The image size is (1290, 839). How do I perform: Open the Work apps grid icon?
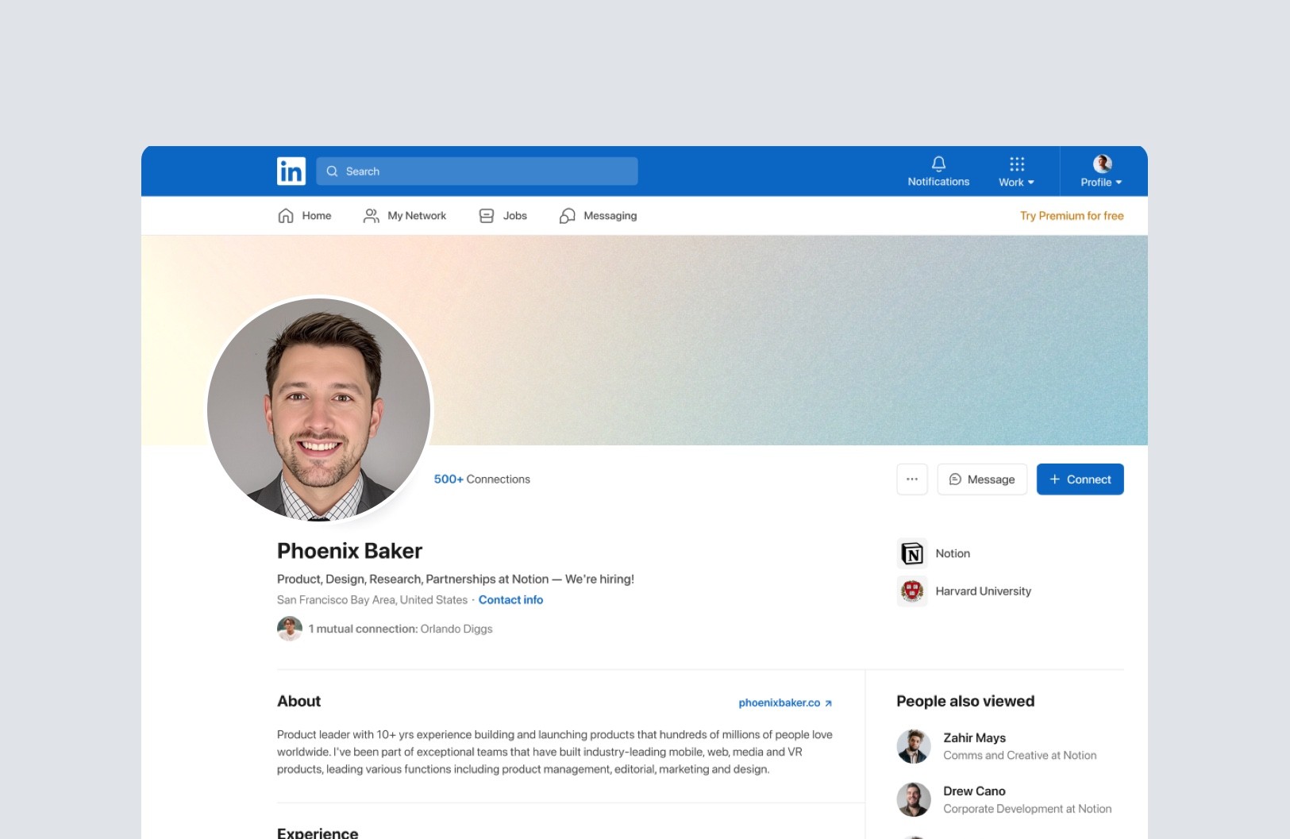coord(1017,164)
